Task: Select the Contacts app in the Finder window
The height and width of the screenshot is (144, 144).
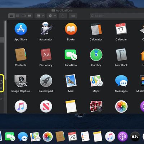Action: point(21,55)
